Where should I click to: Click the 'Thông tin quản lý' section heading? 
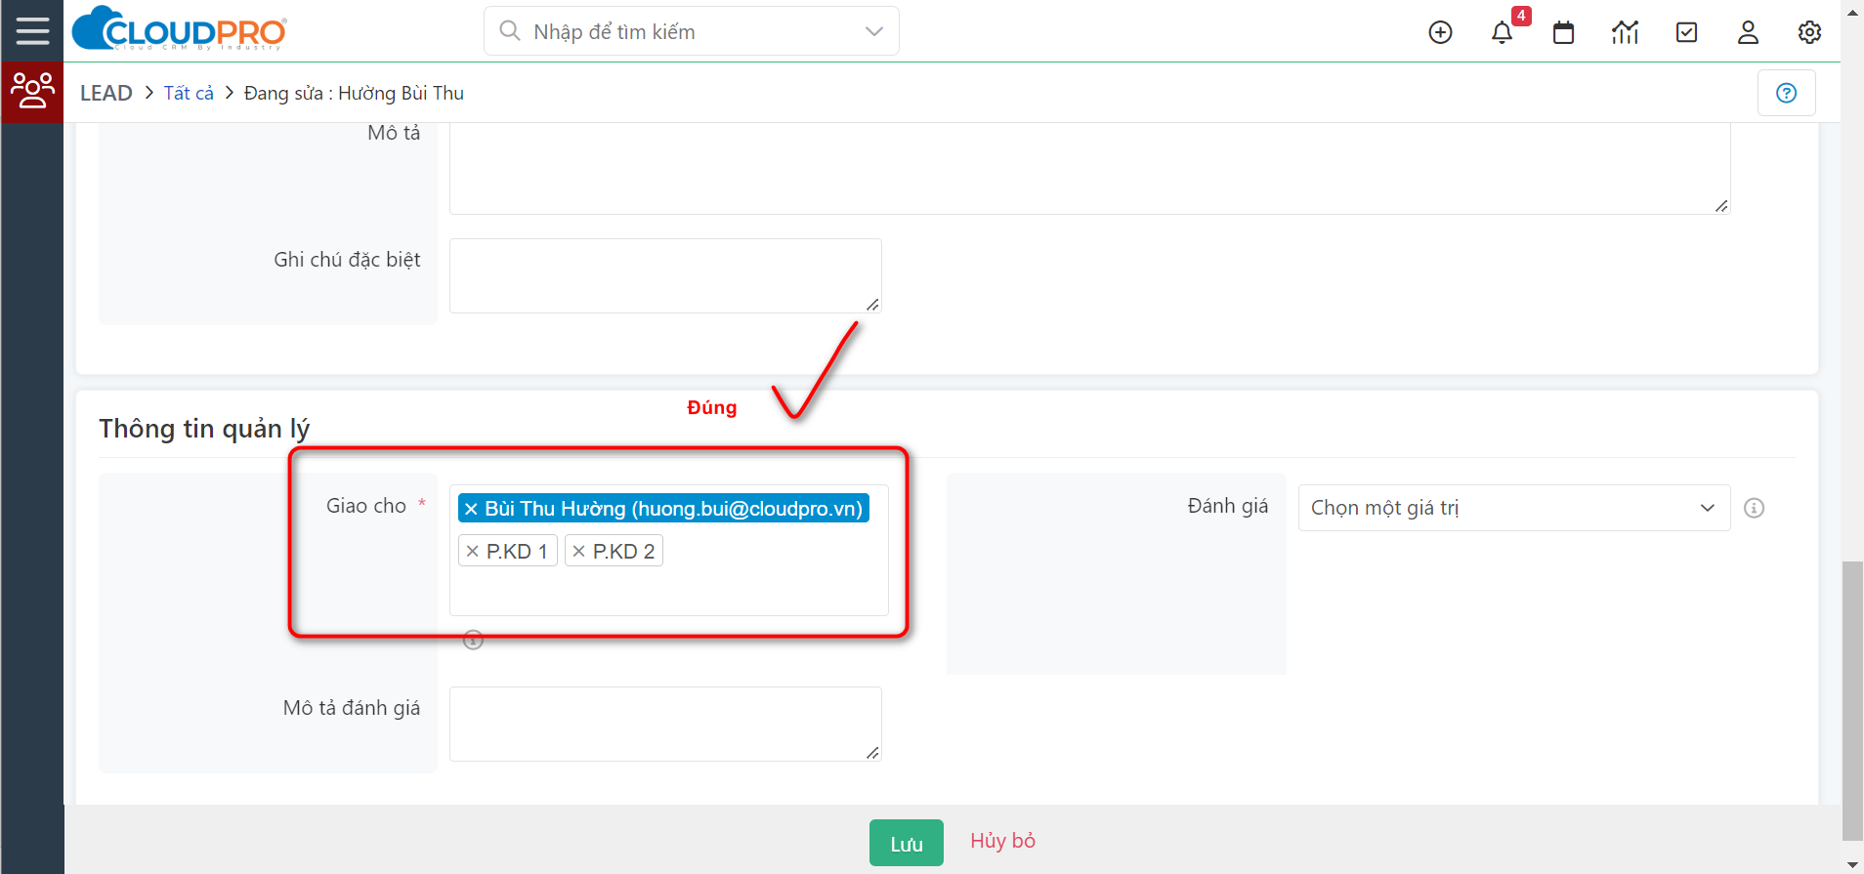pyautogui.click(x=204, y=429)
